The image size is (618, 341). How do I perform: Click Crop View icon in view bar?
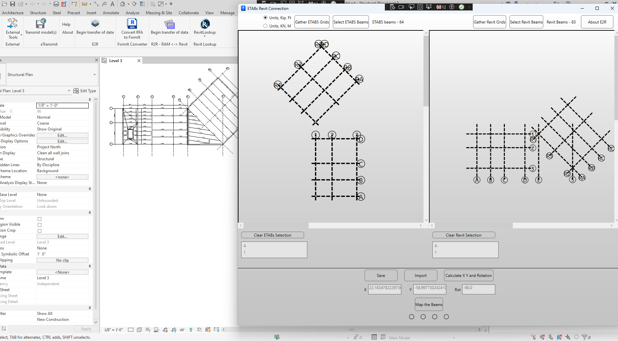pos(165,330)
